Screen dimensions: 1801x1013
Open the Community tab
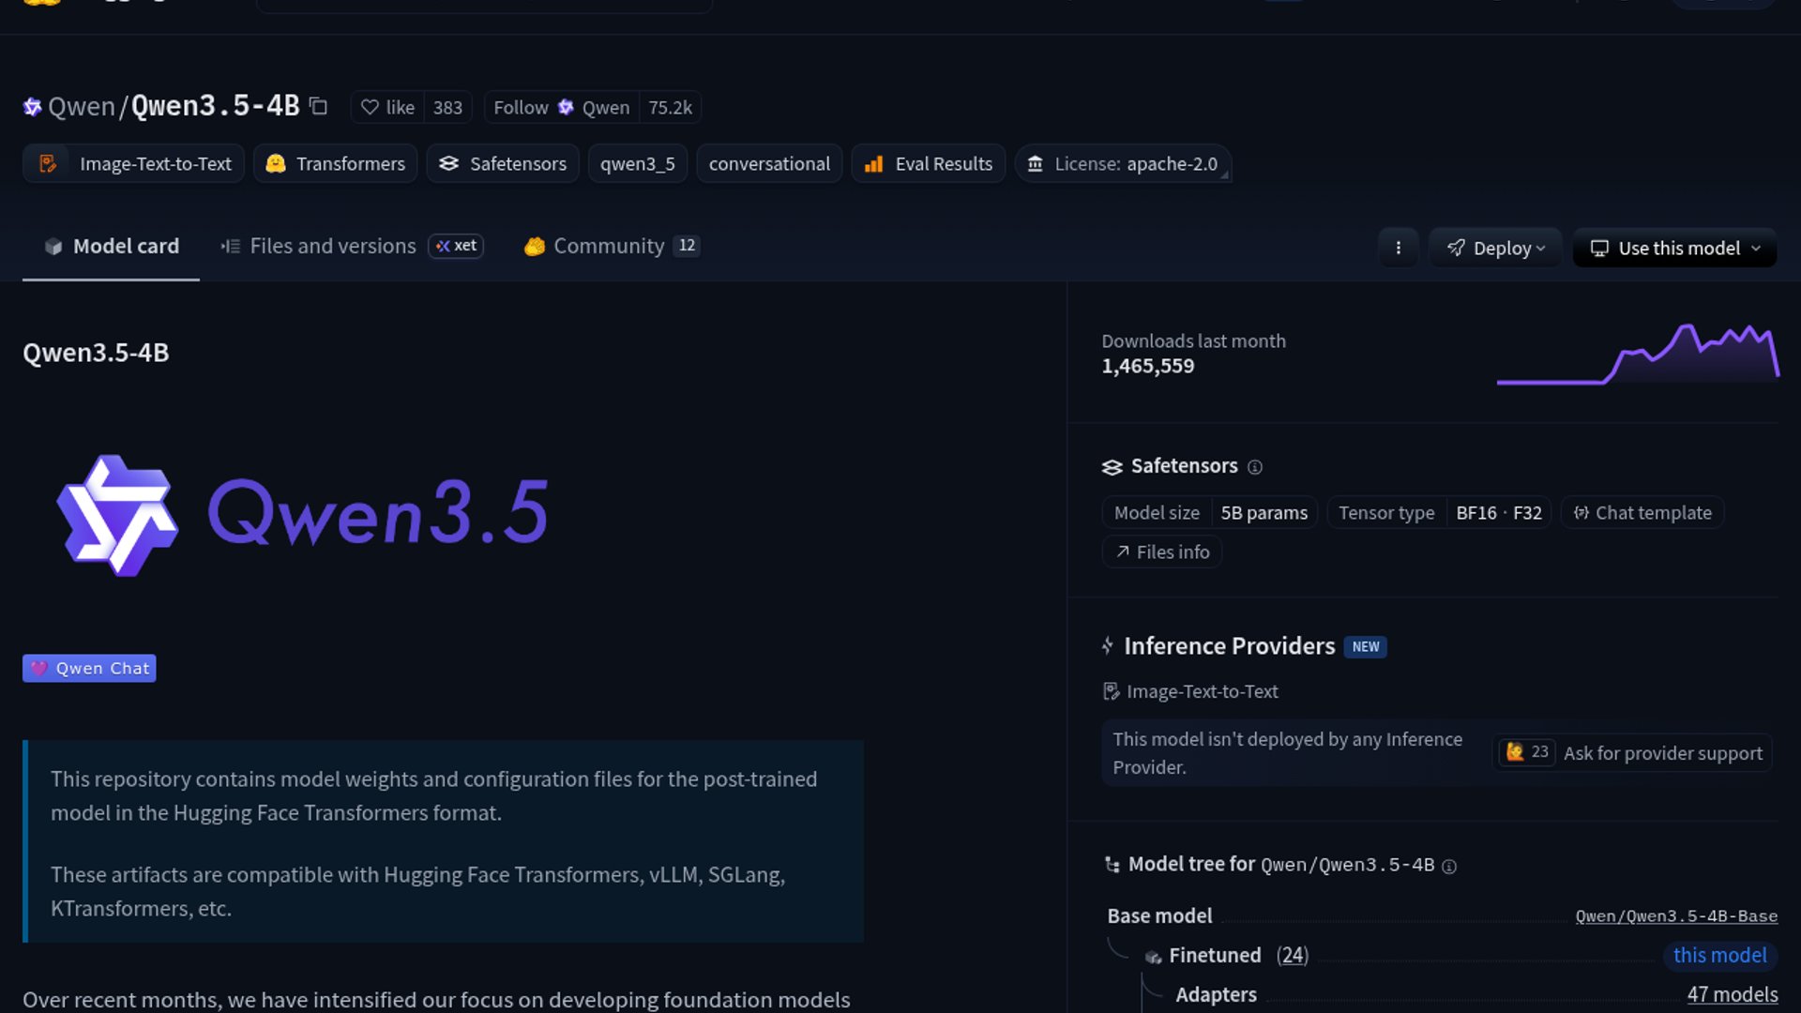pyautogui.click(x=608, y=246)
